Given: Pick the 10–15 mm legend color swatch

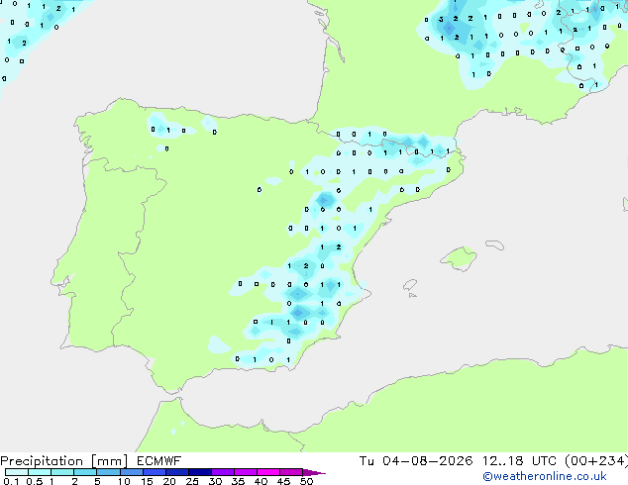Looking at the screenshot, I should coord(131,472).
